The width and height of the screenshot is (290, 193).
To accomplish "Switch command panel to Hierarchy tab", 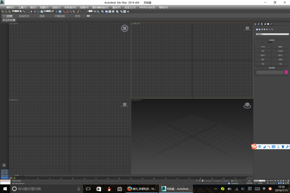I will click(262, 24).
